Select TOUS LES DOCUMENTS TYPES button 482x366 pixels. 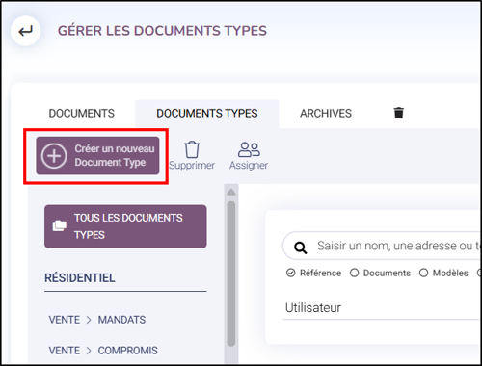coord(125,226)
